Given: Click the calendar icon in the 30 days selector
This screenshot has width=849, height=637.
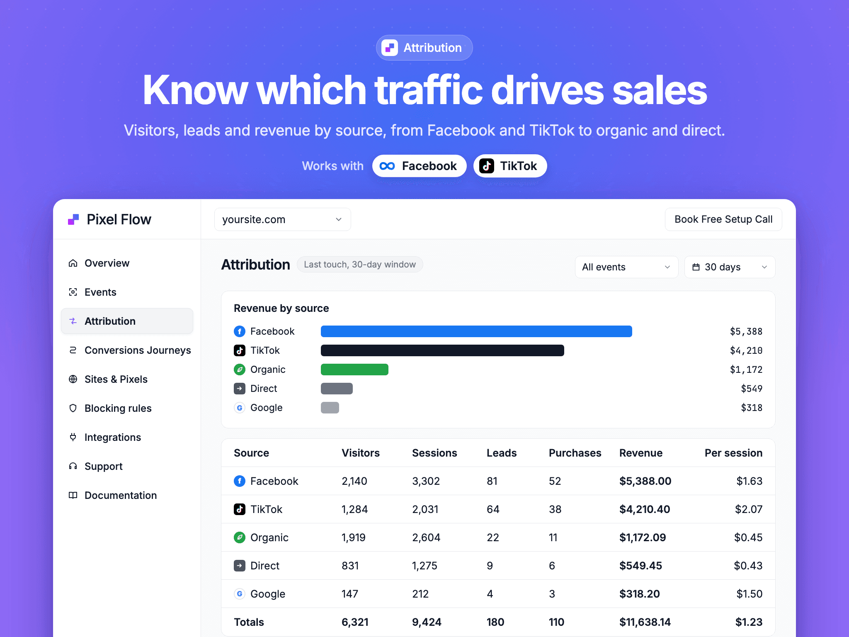Looking at the screenshot, I should click(696, 267).
